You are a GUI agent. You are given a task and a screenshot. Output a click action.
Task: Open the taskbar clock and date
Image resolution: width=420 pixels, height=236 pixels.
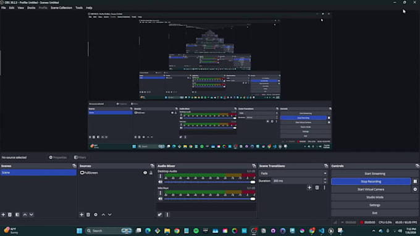[x=411, y=231]
